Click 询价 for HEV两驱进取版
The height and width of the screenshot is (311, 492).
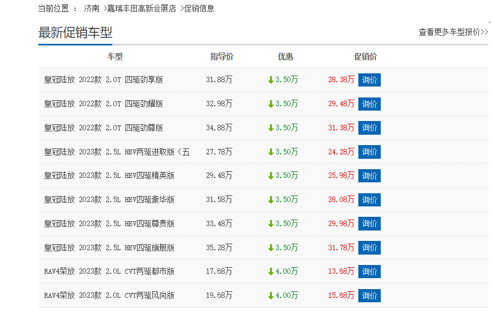369,152
